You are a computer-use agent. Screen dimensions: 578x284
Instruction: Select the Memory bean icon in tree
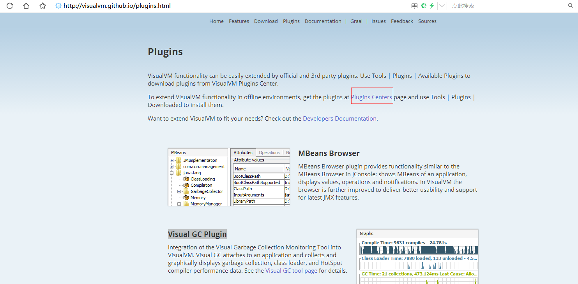click(186, 198)
